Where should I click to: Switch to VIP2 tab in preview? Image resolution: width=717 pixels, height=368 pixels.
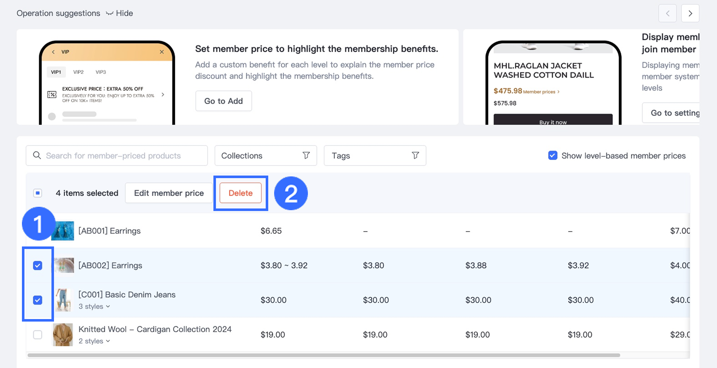(x=78, y=72)
